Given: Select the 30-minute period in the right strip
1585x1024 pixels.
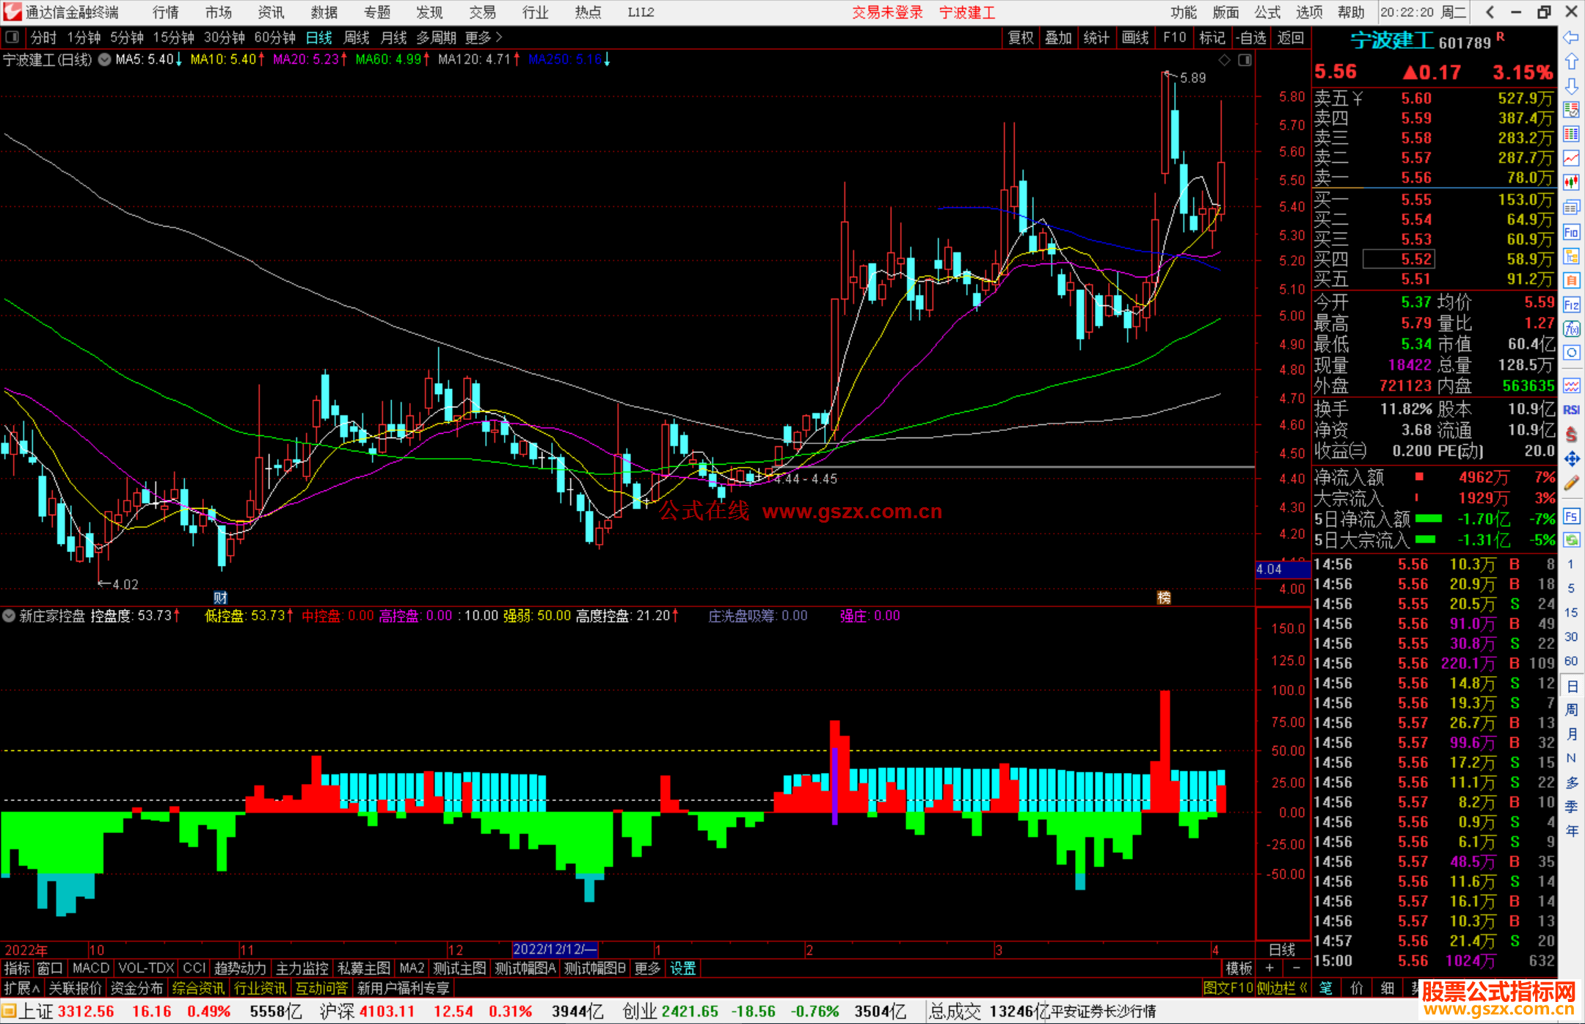Looking at the screenshot, I should click(1570, 636).
